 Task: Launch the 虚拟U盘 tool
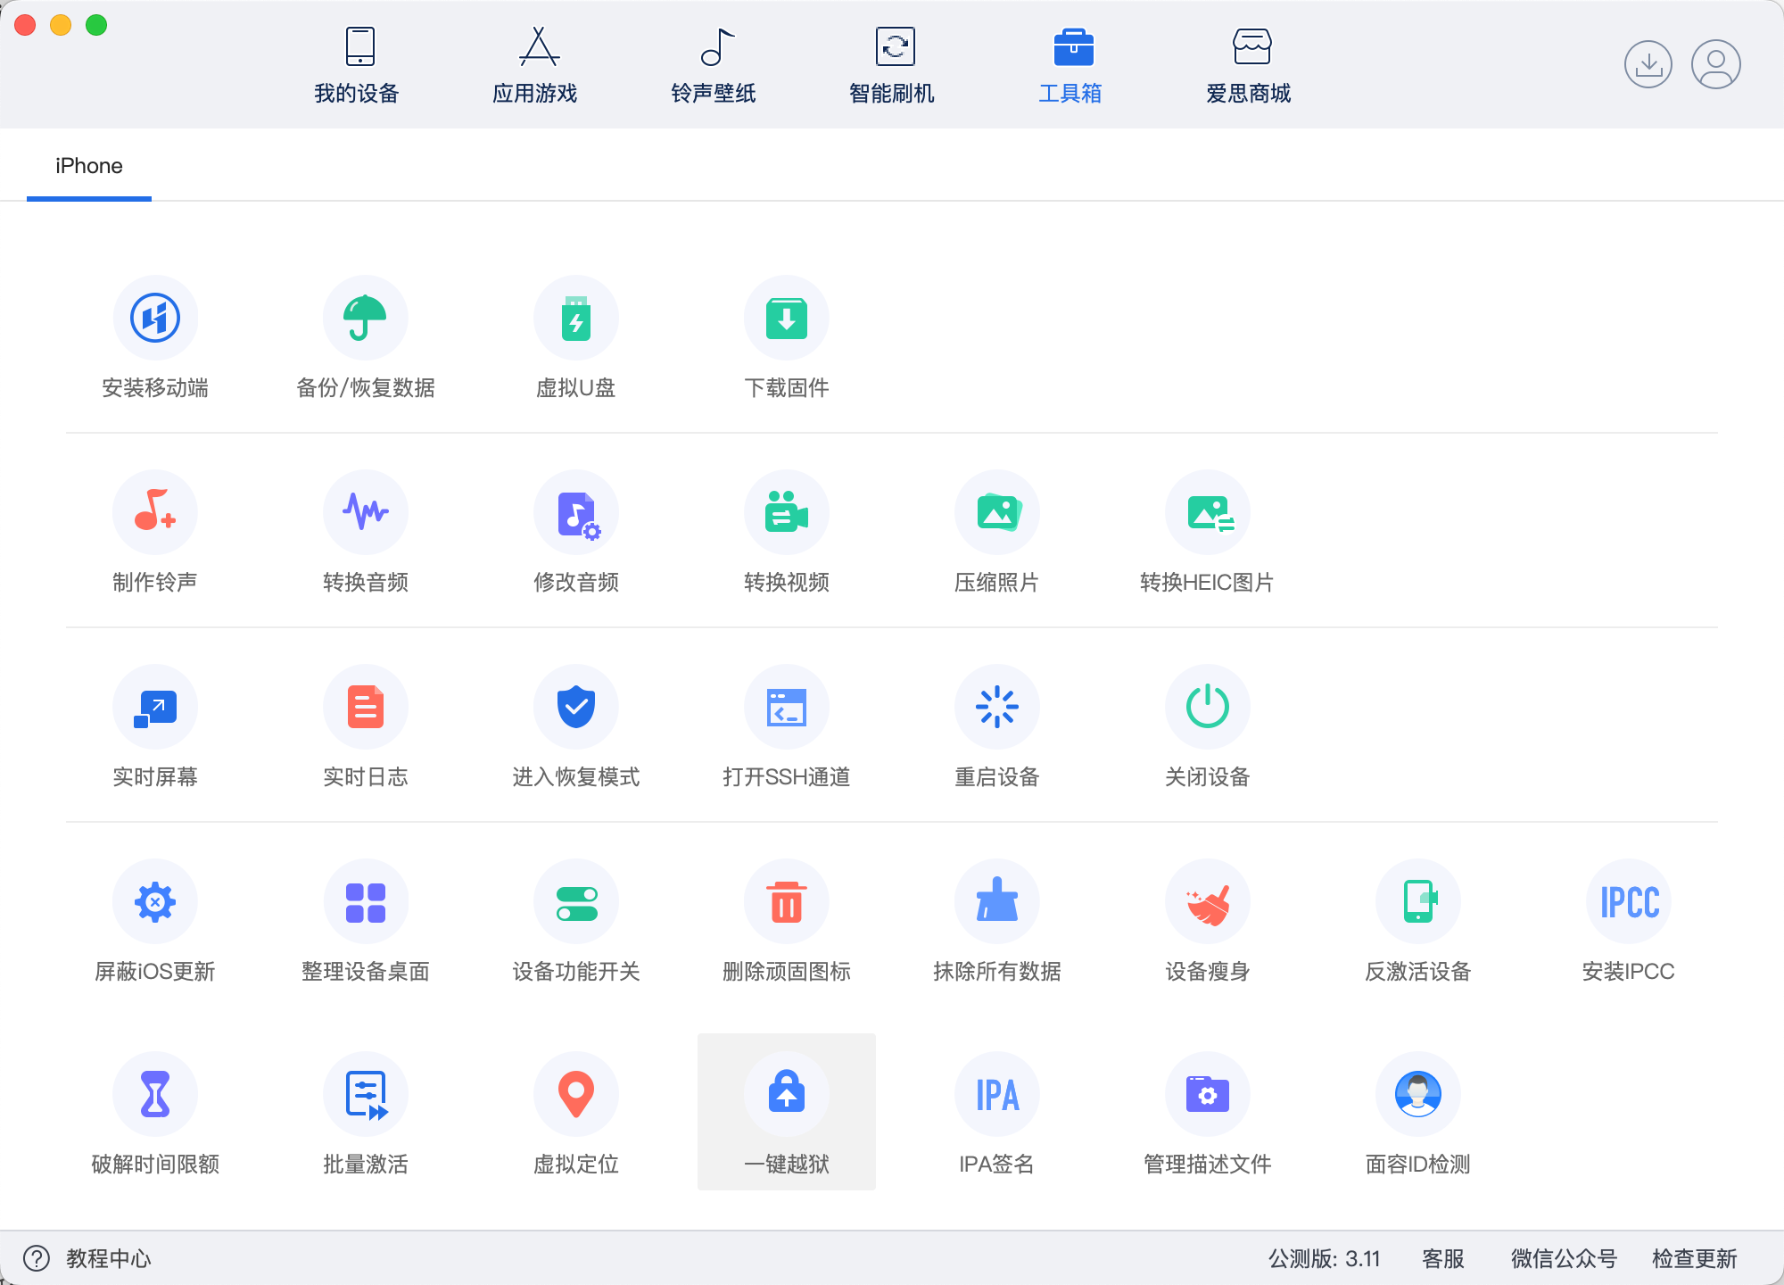(x=576, y=337)
